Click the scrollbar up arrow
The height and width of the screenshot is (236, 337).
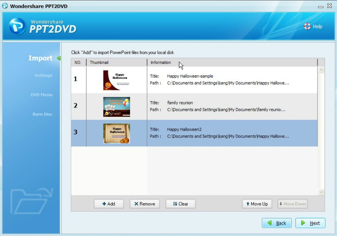[x=321, y=70]
